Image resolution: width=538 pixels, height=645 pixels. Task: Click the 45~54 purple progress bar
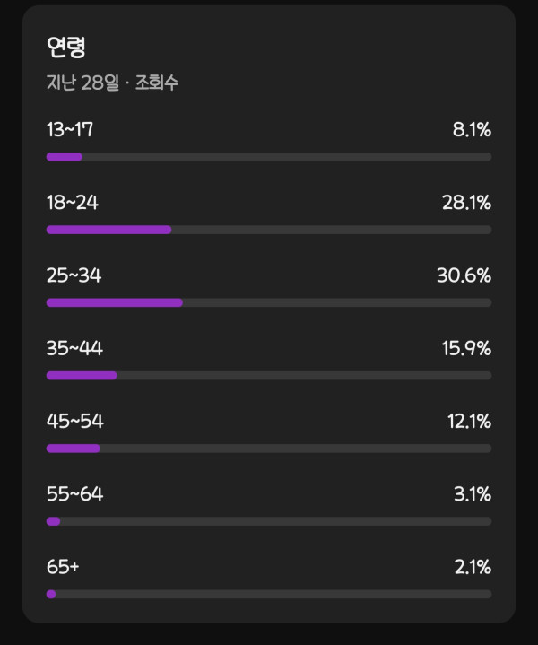point(74,448)
